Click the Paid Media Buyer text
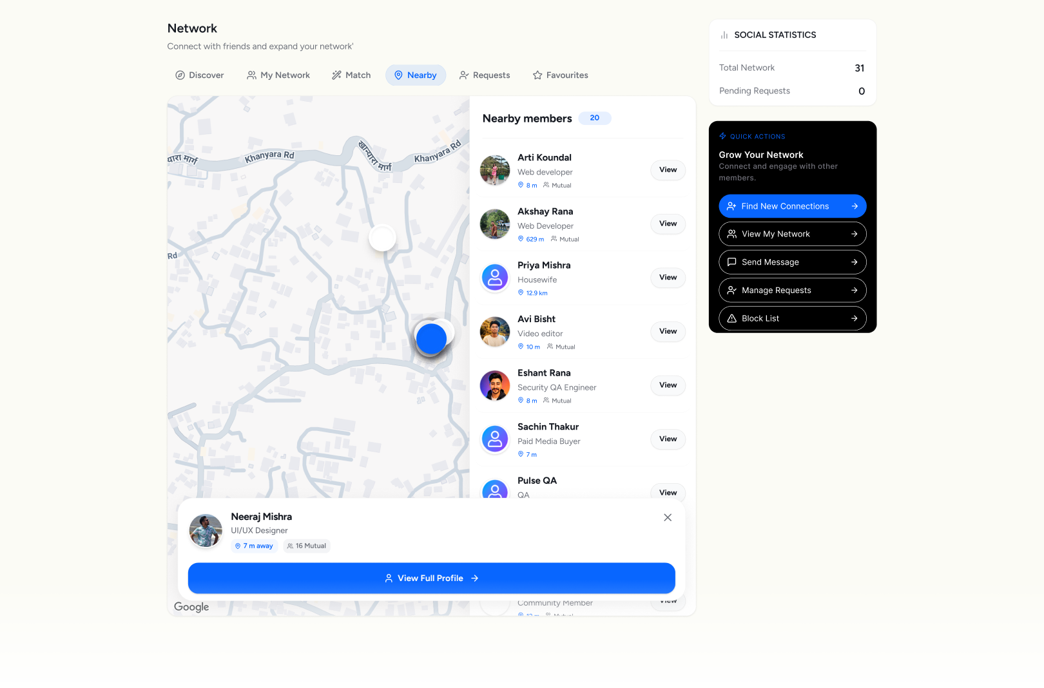Viewport: 1044px width, 688px height. click(x=549, y=442)
